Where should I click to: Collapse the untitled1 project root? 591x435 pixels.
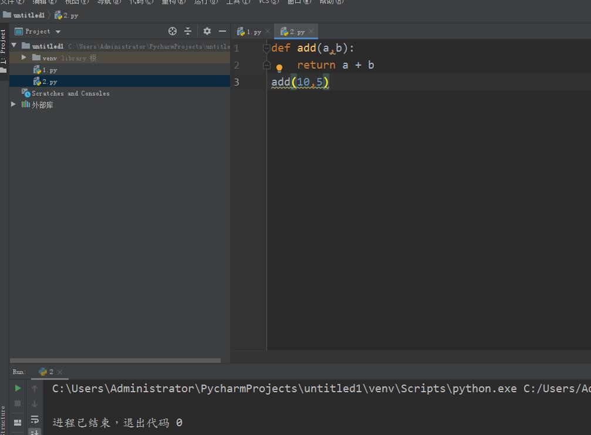click(14, 45)
